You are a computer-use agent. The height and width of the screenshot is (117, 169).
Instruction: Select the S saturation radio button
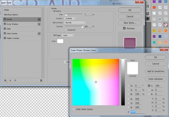tap(128, 90)
